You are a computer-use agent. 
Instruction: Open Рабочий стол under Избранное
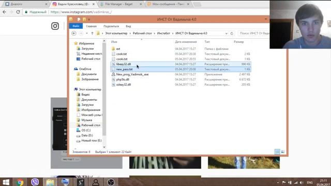(x=91, y=59)
